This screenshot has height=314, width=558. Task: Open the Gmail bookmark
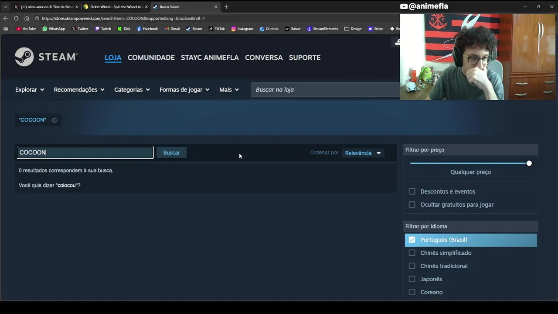click(x=172, y=29)
